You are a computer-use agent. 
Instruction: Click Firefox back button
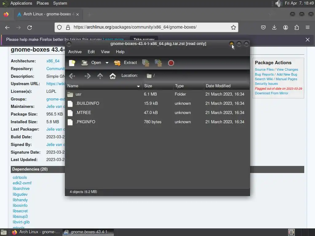7,27
